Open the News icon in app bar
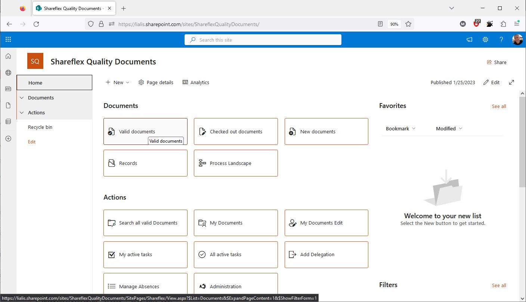 click(x=8, y=89)
